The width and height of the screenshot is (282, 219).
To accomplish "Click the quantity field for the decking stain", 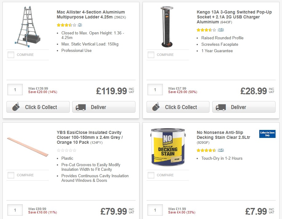I will (x=155, y=210).
